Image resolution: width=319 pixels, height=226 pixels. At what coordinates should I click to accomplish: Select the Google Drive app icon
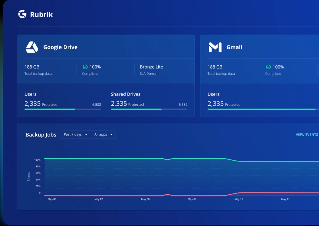[x=32, y=47]
